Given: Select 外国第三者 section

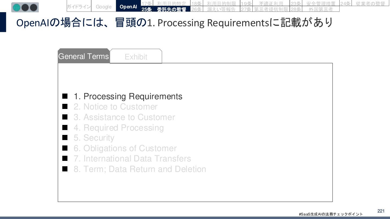Looking at the screenshot, I should pyautogui.click(x=321, y=9).
